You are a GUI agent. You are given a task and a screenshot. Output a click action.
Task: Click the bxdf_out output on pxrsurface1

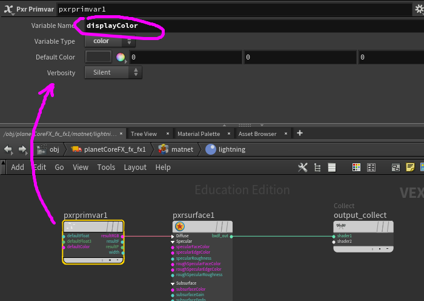(231, 236)
